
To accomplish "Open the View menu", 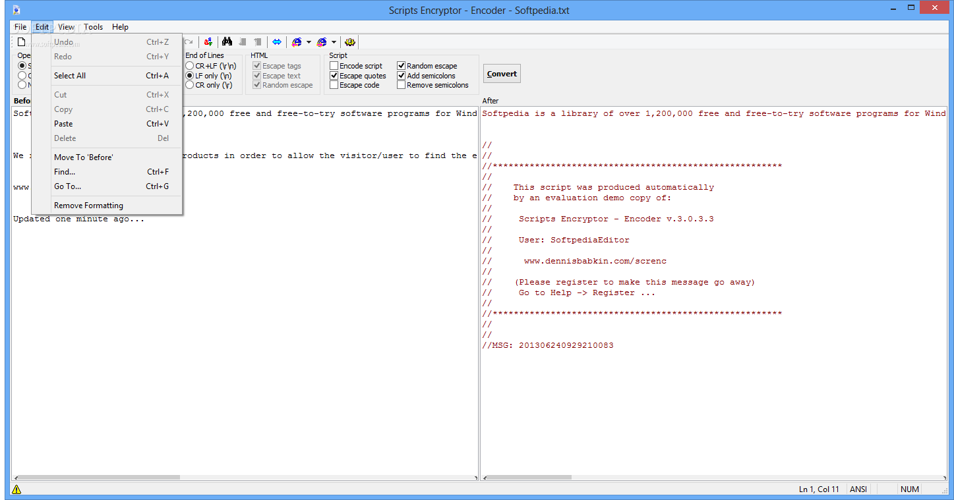I will pyautogui.click(x=66, y=27).
